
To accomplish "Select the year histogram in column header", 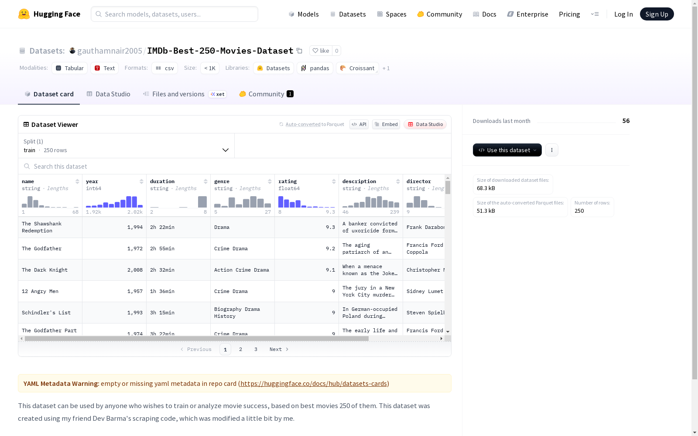I will click(x=114, y=201).
